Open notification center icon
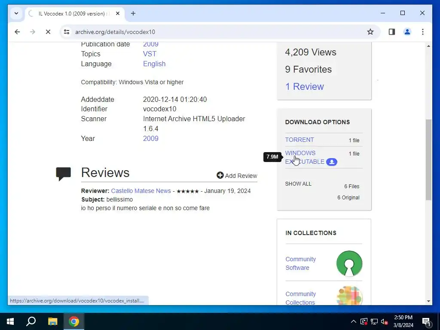Viewport: 440px width, 330px height. click(x=426, y=322)
